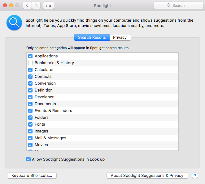The image size is (205, 184).
Task: Select the "Movies" row label
Action: click(x=41, y=145)
